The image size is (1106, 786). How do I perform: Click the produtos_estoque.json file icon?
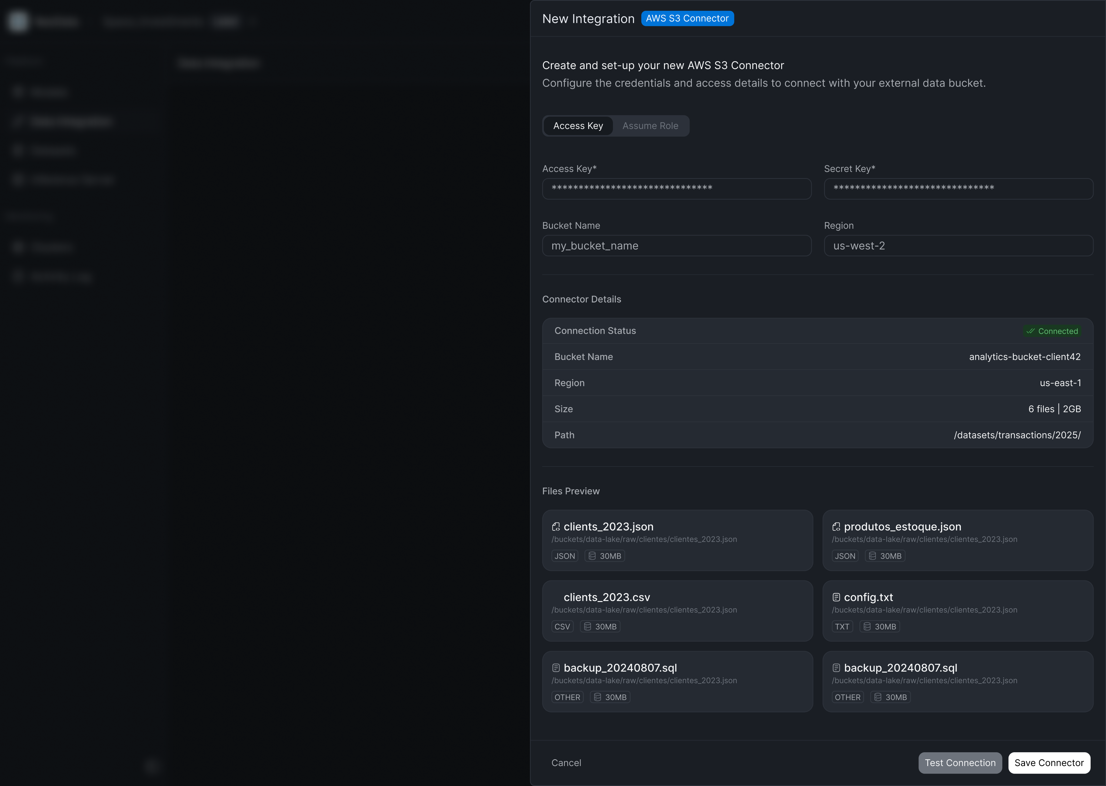836,527
